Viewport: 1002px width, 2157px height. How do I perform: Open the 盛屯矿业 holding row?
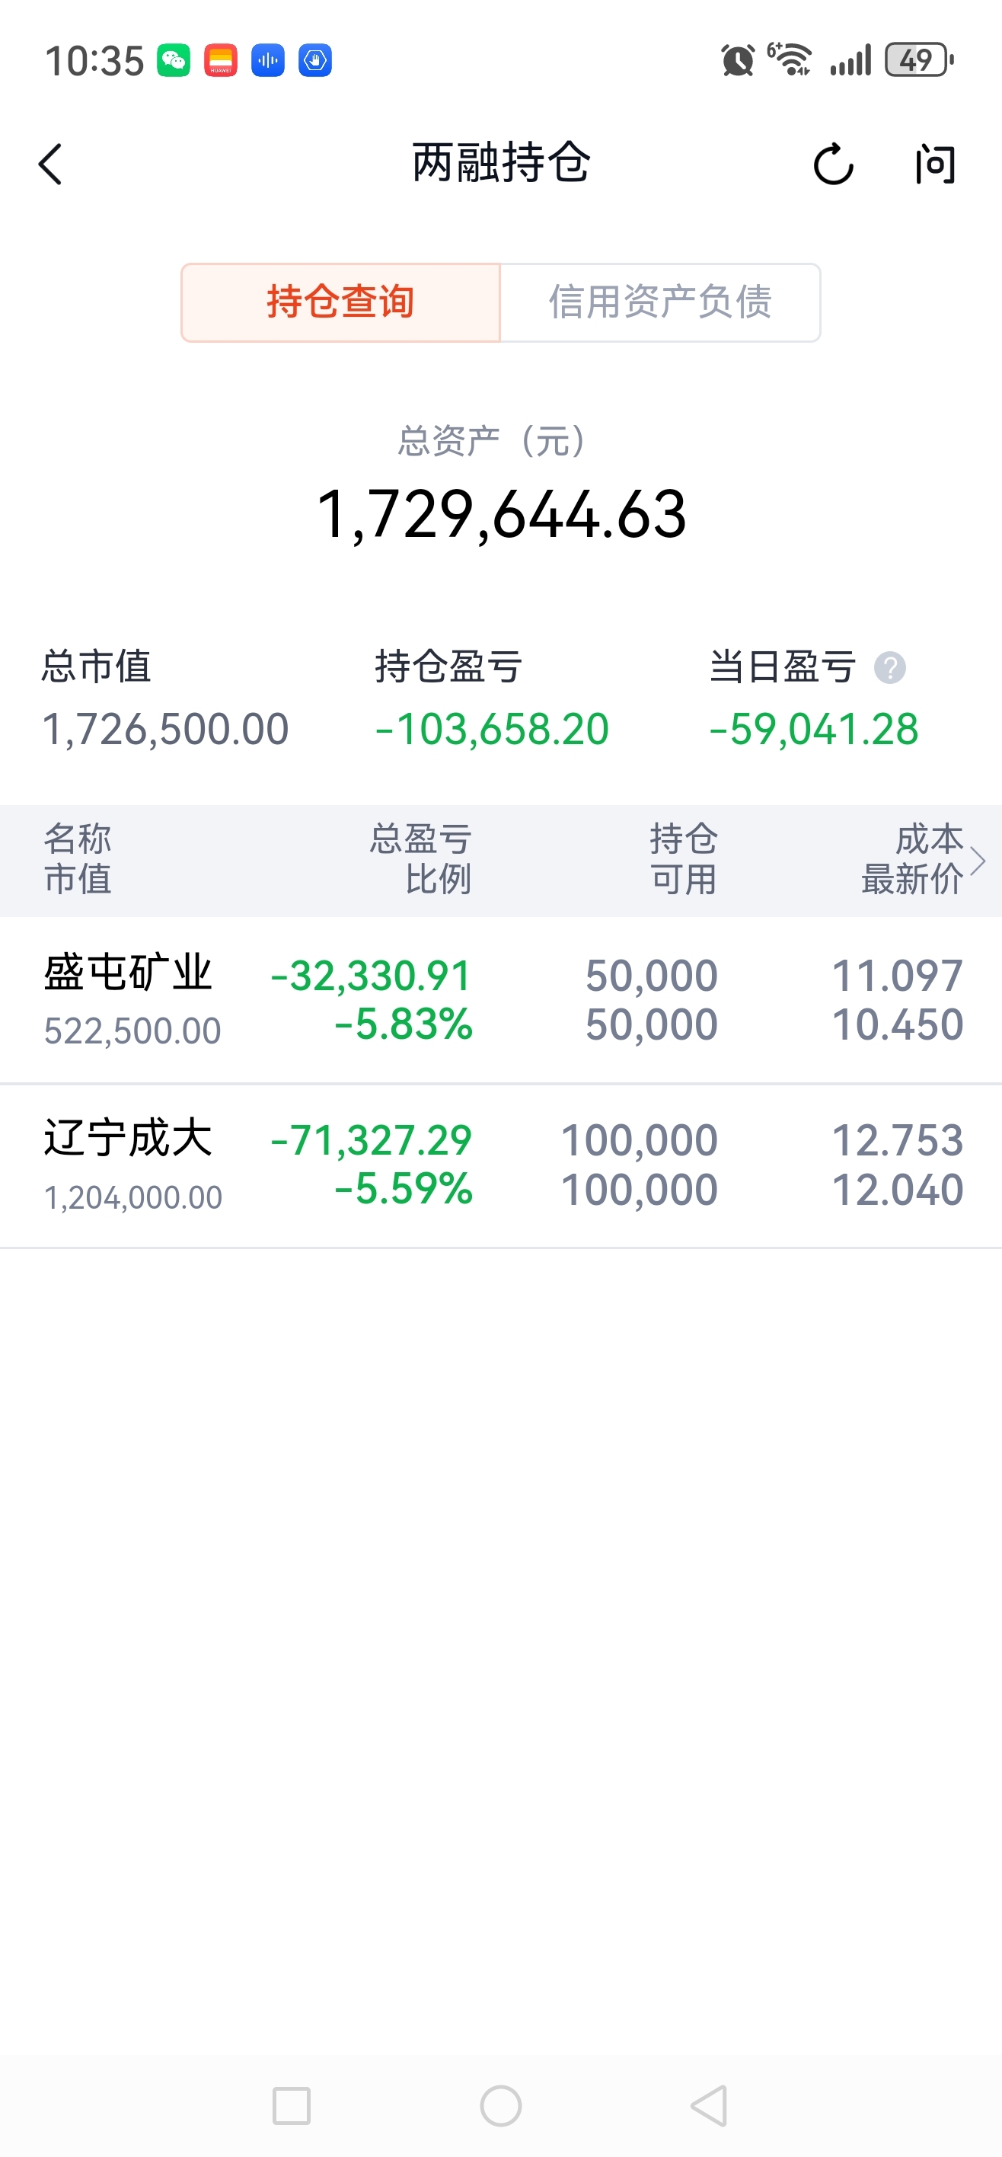(x=500, y=1000)
